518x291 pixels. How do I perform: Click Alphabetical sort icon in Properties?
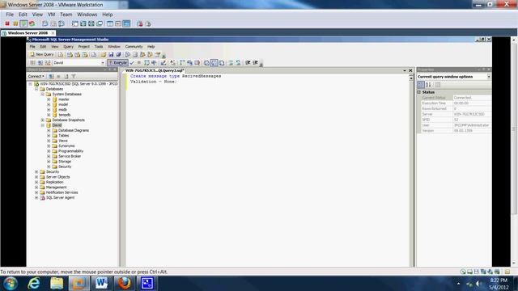click(x=428, y=84)
